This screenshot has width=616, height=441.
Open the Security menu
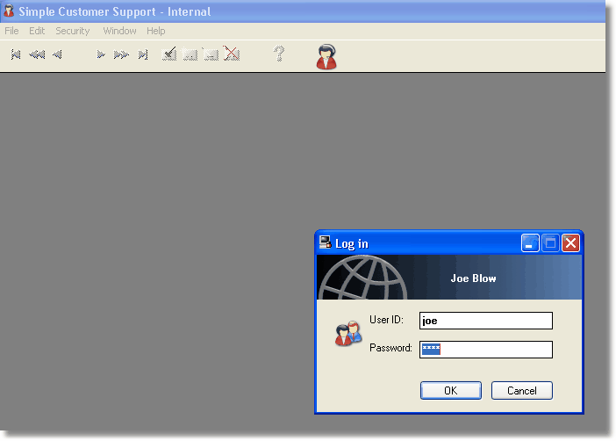(x=73, y=31)
